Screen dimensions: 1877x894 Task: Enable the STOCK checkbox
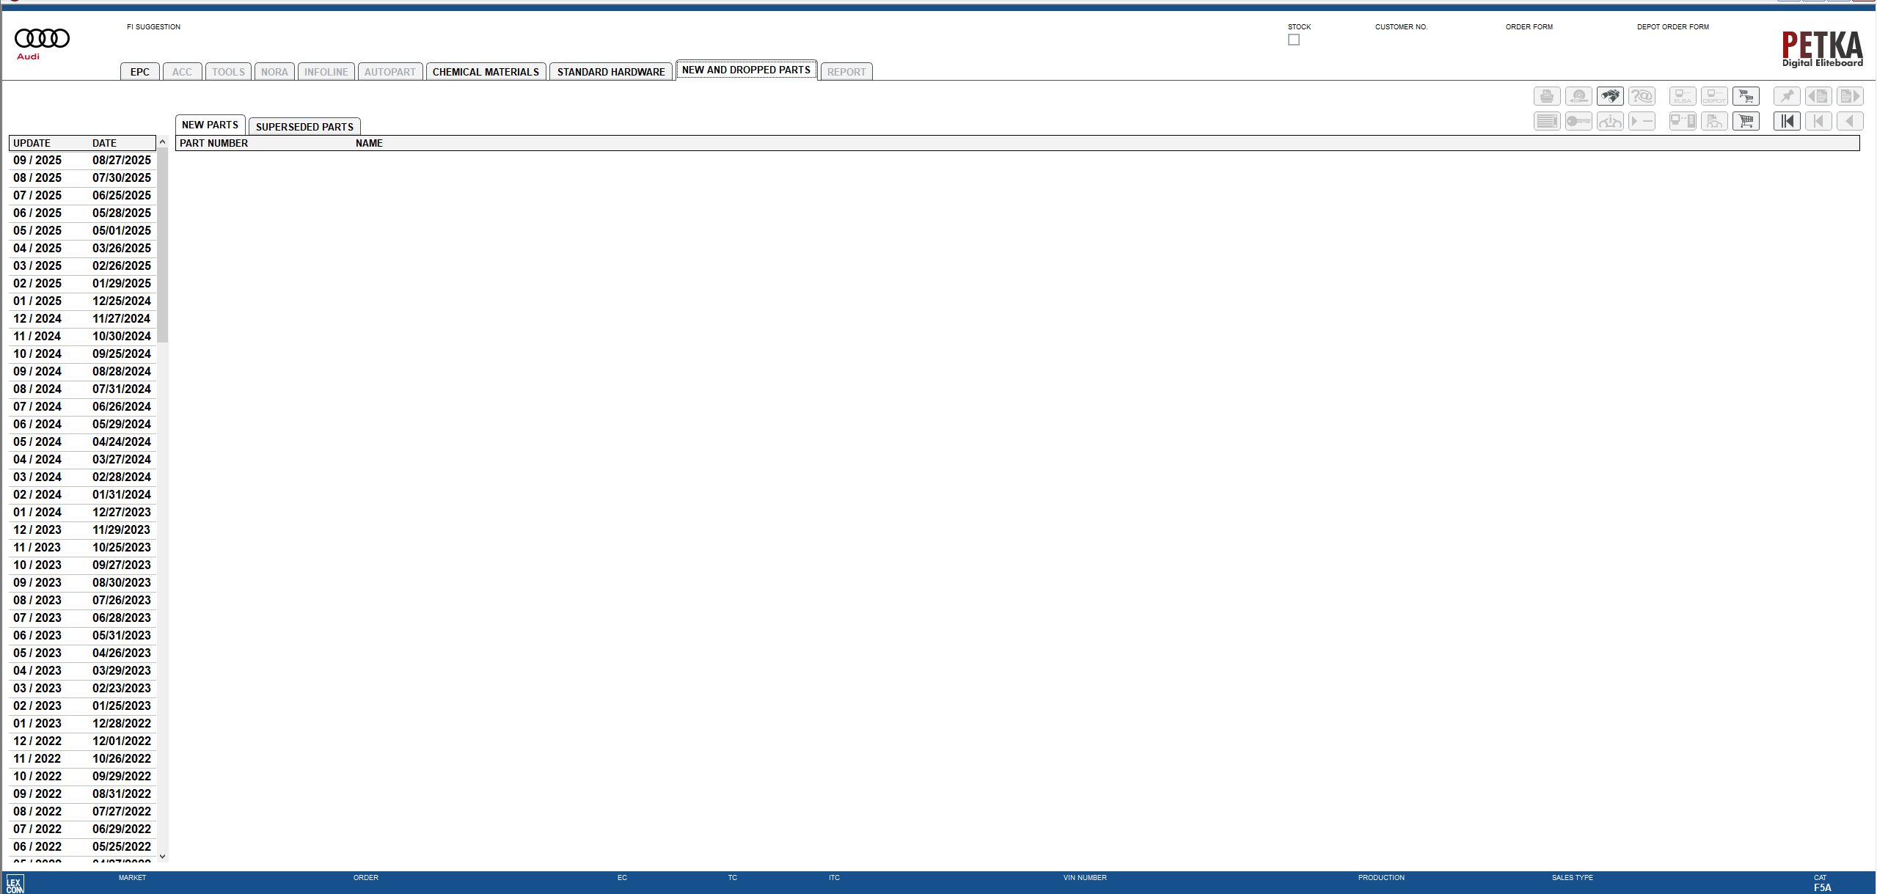(1293, 40)
